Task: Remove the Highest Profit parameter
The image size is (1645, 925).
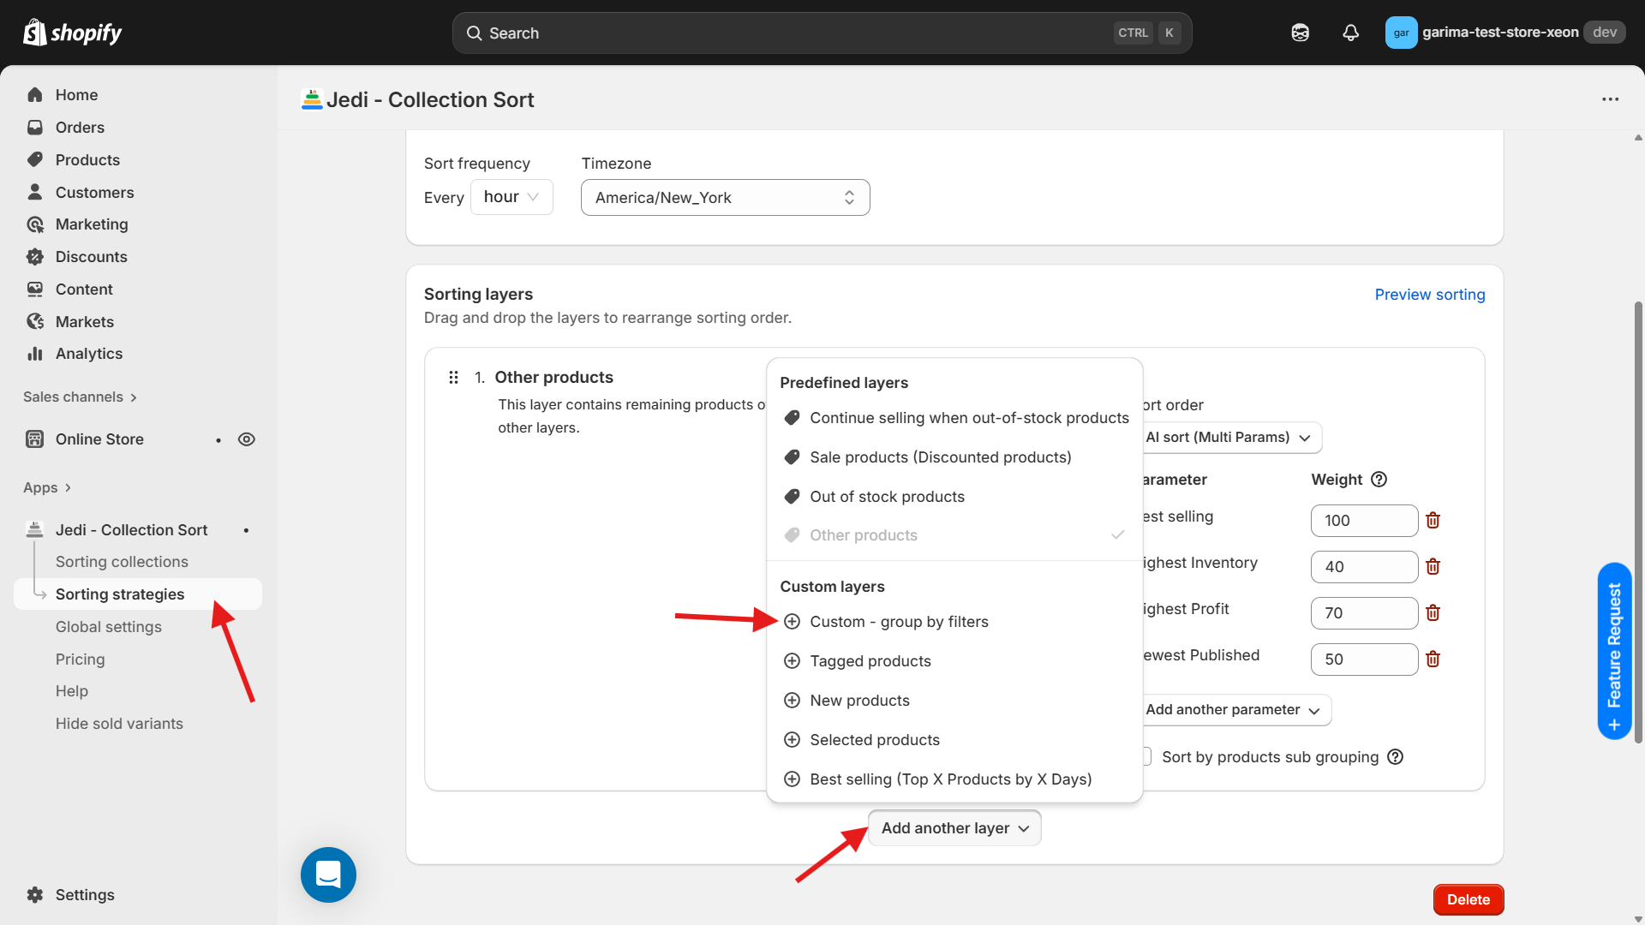Action: [x=1433, y=612]
